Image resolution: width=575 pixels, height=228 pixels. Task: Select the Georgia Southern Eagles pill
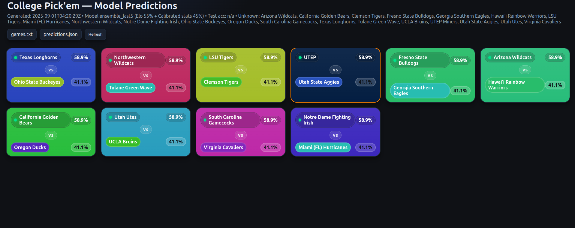tap(420, 91)
